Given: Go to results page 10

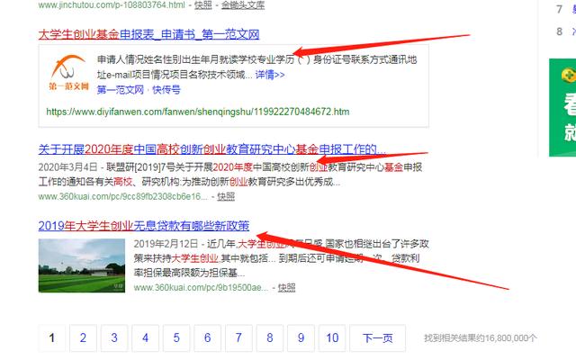Looking at the screenshot, I should pyautogui.click(x=332, y=338).
